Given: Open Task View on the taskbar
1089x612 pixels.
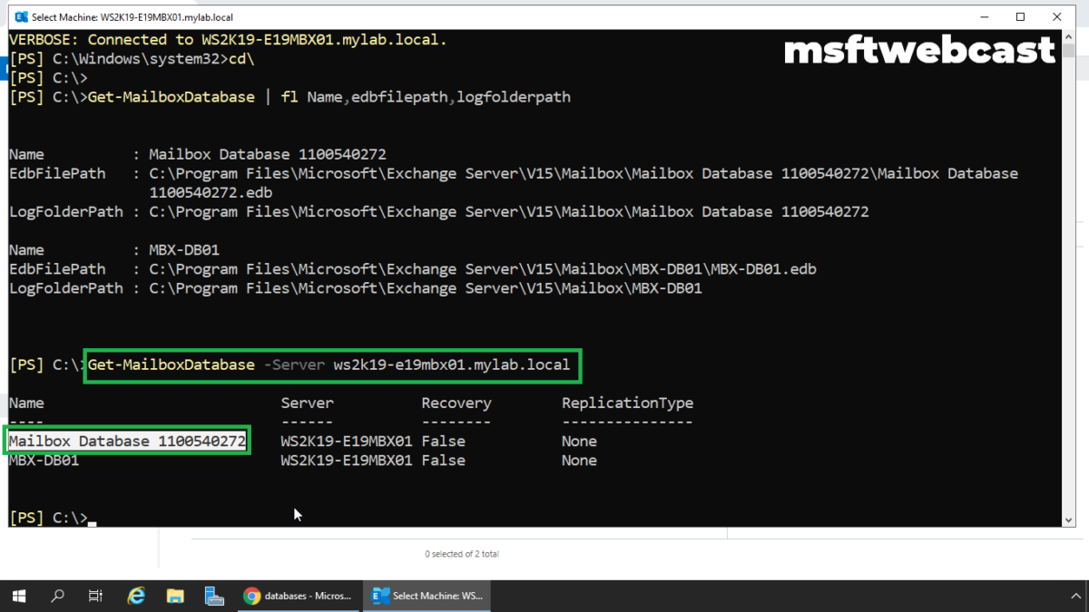Looking at the screenshot, I should tap(94, 596).
